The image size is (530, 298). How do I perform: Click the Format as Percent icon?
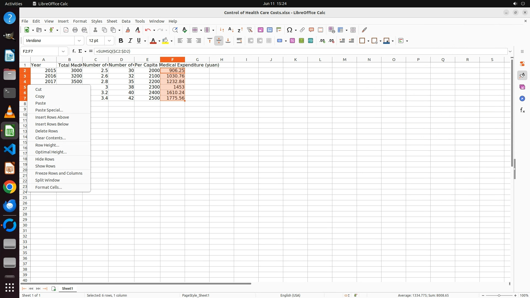click(x=292, y=41)
